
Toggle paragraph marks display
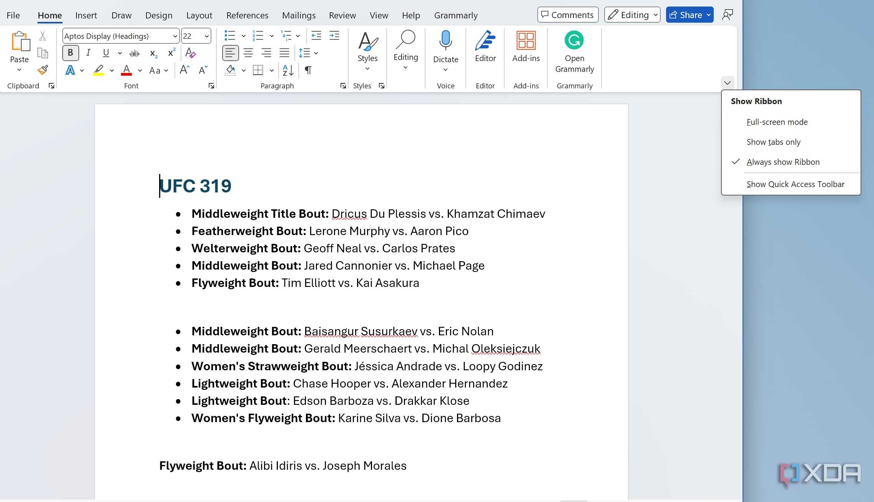click(x=308, y=70)
